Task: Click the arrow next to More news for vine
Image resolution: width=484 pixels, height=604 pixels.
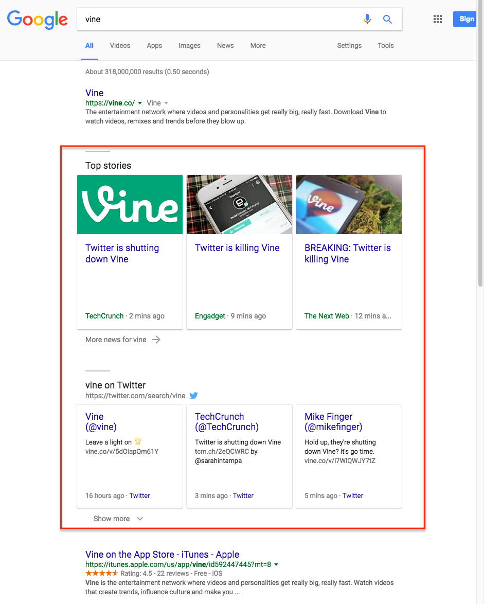Action: point(156,340)
